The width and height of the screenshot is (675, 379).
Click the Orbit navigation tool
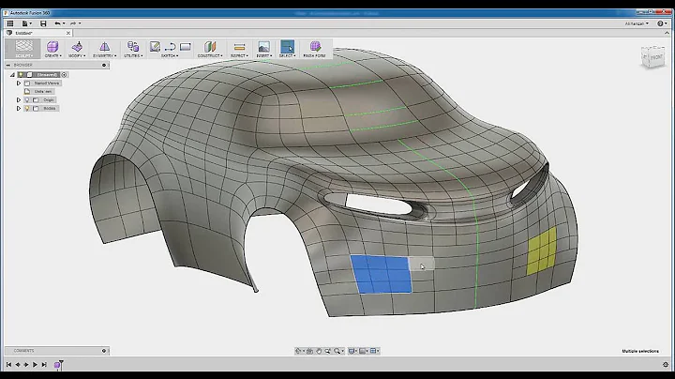(298, 351)
